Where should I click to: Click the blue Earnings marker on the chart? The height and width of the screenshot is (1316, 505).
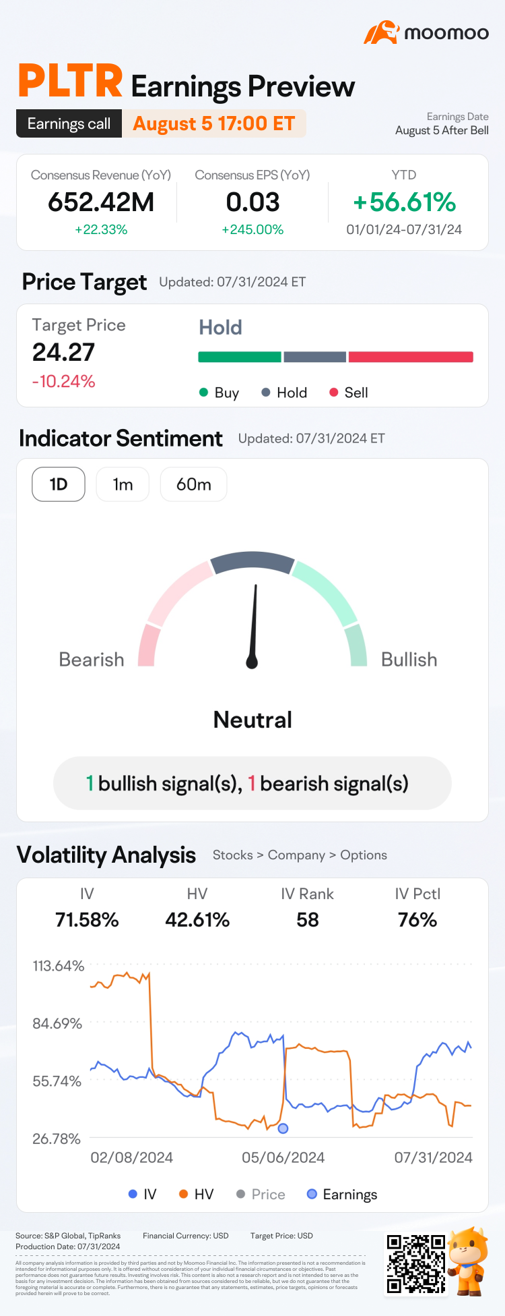click(x=283, y=1128)
